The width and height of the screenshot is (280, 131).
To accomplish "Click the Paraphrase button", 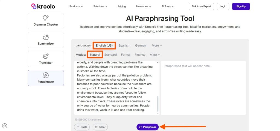I will pyautogui.click(x=147, y=127).
